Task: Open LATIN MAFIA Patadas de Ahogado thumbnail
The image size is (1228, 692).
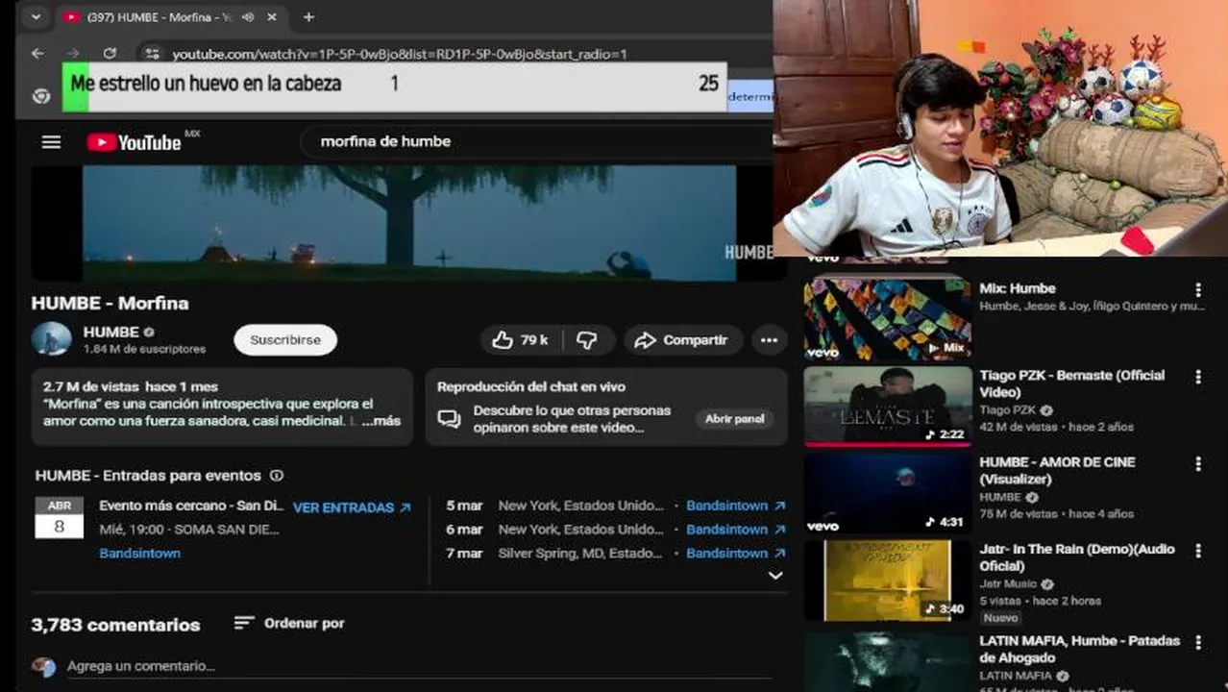Action: (887, 661)
